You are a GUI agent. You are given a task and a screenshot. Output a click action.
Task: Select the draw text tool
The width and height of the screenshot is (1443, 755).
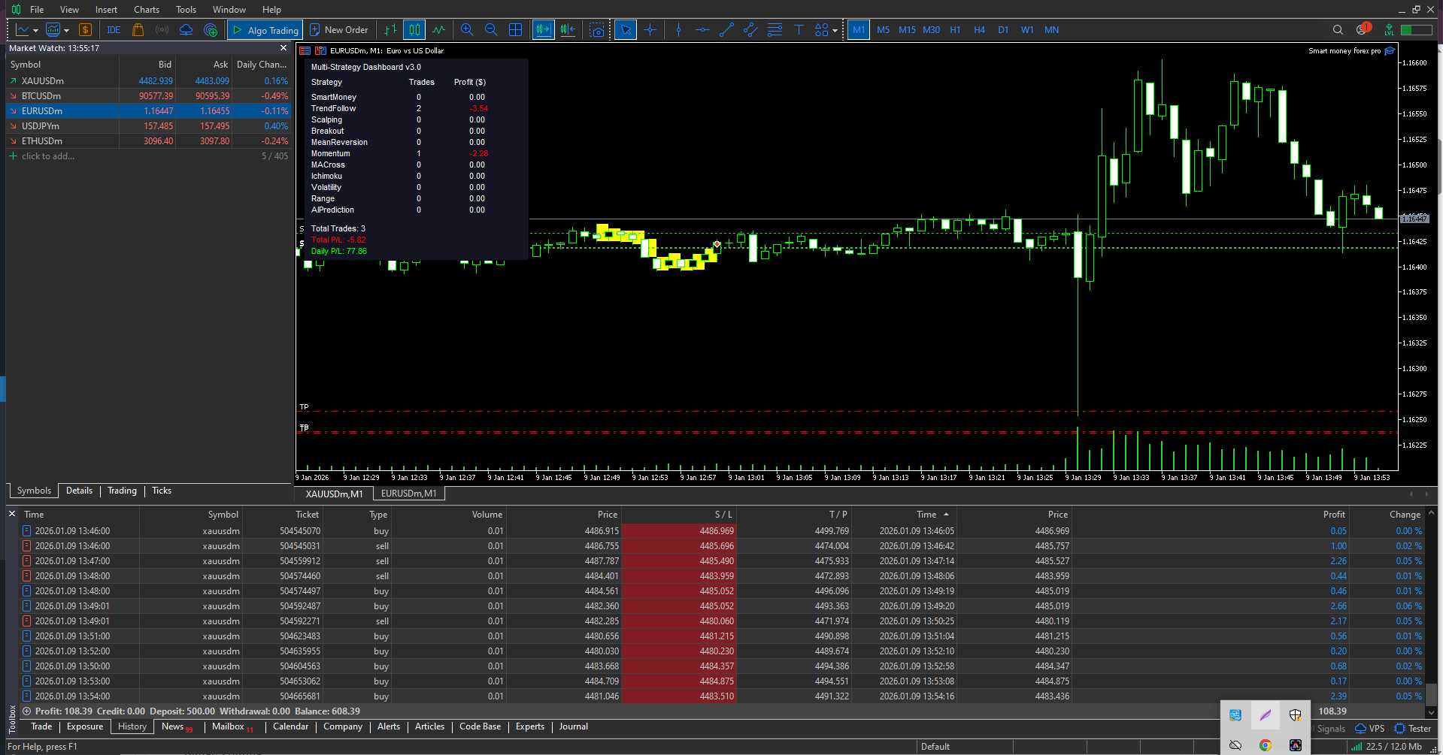point(799,30)
